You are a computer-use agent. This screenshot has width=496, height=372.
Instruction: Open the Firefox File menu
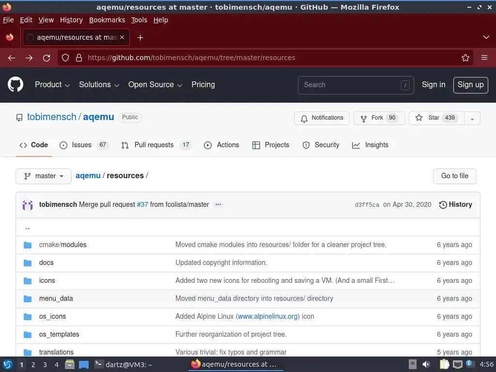(8, 20)
